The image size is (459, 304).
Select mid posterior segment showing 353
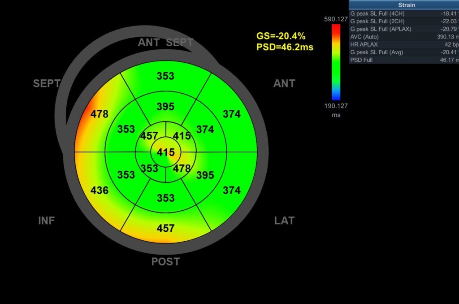tap(166, 198)
